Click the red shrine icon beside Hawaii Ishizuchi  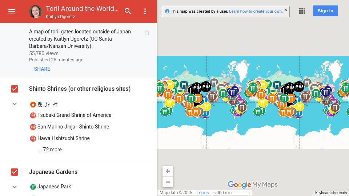[x=33, y=138]
